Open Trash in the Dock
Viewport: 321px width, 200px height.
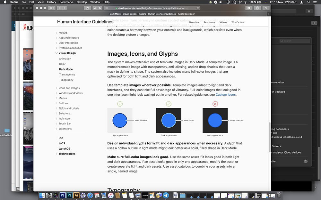[279, 195]
